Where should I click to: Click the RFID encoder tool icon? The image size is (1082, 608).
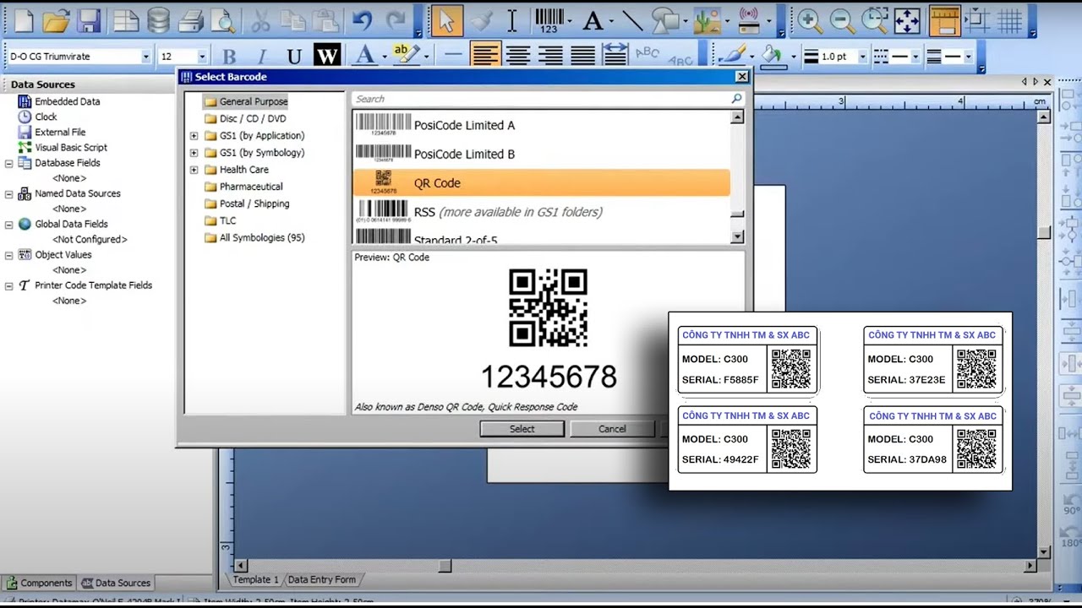tap(747, 20)
